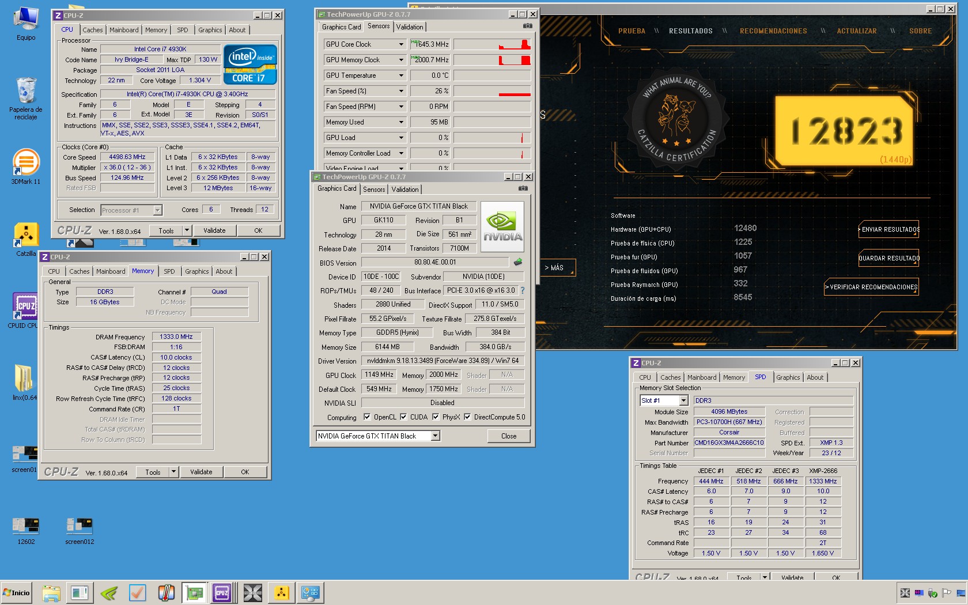
Task: Open the Slot #1 memory slot dropdown
Action: pos(684,400)
